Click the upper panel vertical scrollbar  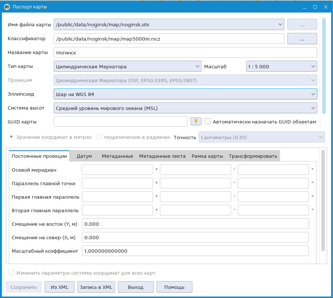point(324,66)
